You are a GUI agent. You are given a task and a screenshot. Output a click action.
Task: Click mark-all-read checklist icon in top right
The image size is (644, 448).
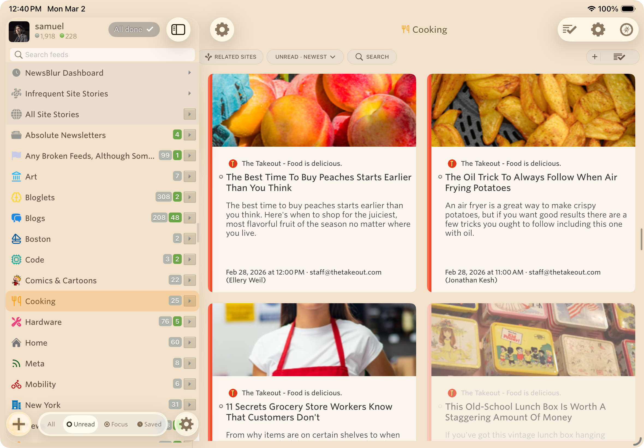(570, 30)
